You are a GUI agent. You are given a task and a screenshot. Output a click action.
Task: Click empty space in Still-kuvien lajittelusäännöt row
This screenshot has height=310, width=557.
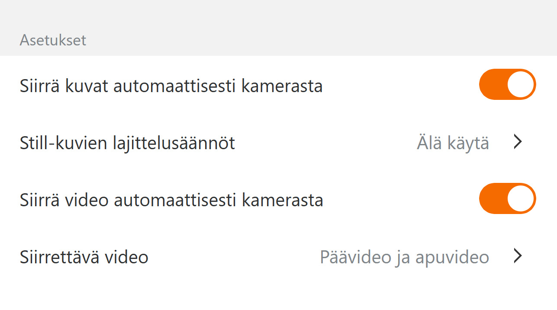[325, 143]
